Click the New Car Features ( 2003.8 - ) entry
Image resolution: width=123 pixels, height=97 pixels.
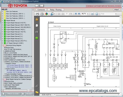coord(16,18)
